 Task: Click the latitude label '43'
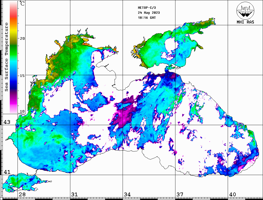tap(7, 122)
